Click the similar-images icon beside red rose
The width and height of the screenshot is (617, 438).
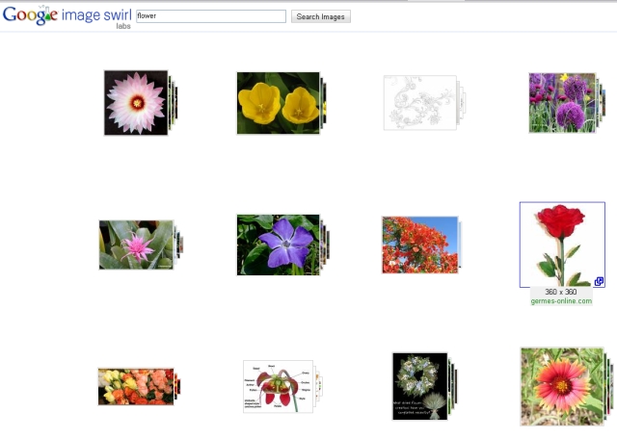599,282
